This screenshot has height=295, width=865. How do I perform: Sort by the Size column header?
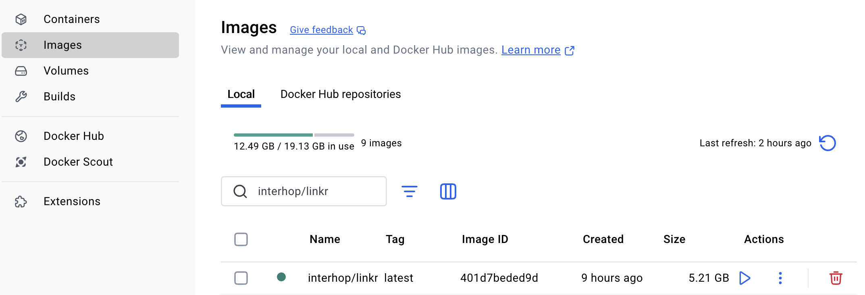click(674, 239)
